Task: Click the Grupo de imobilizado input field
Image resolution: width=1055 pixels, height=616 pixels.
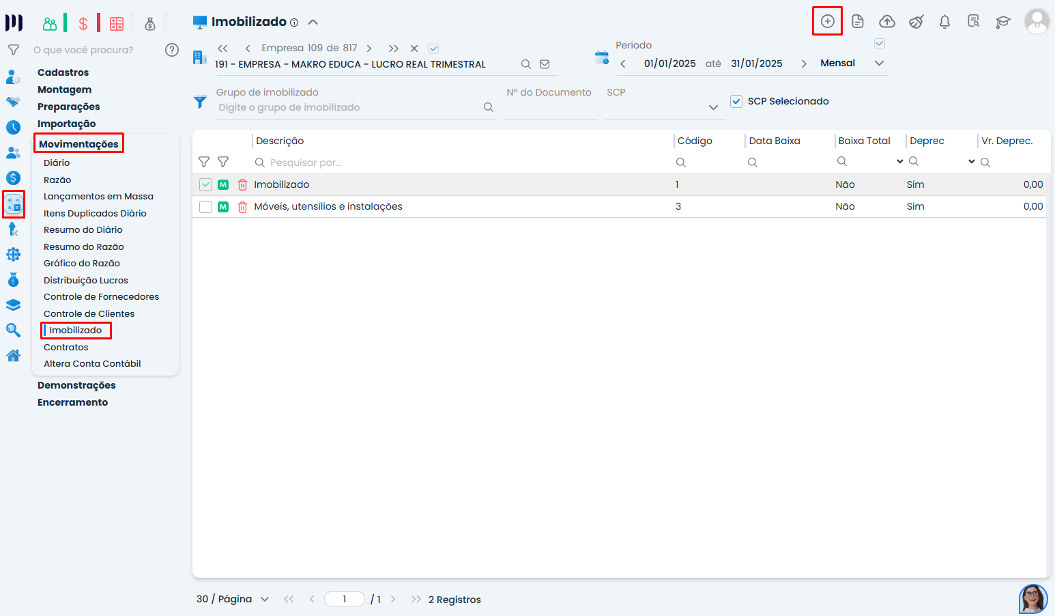Action: pos(348,107)
